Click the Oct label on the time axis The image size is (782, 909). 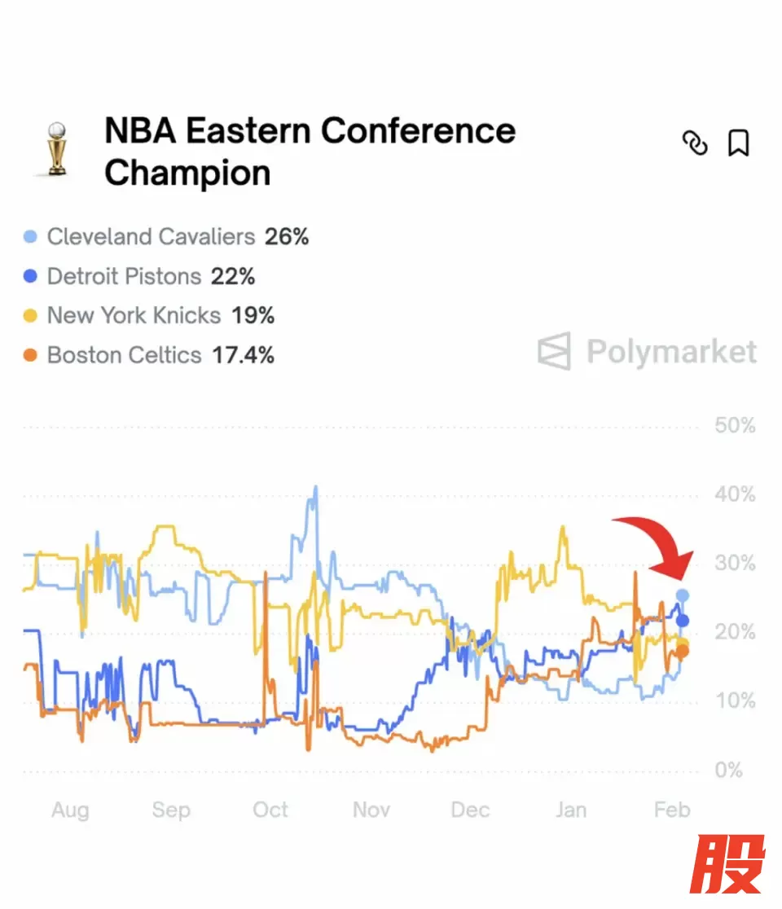point(270,810)
